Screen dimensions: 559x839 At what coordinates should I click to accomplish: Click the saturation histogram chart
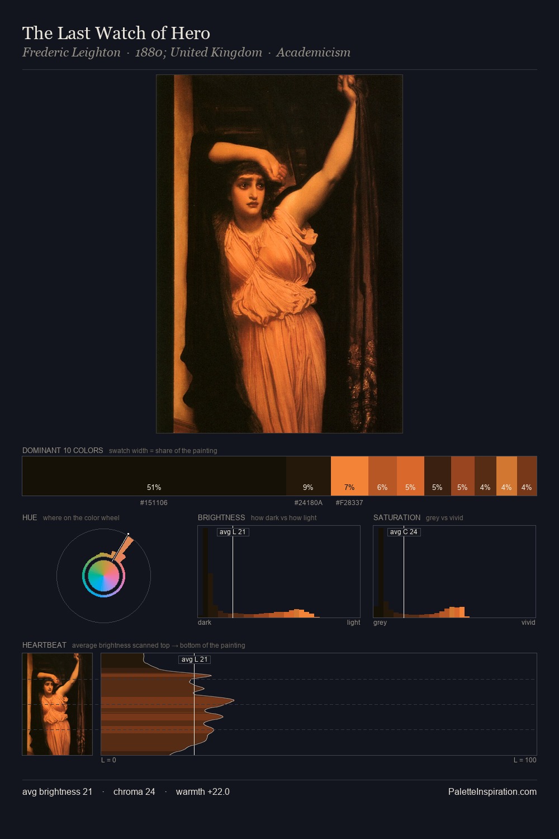click(454, 572)
